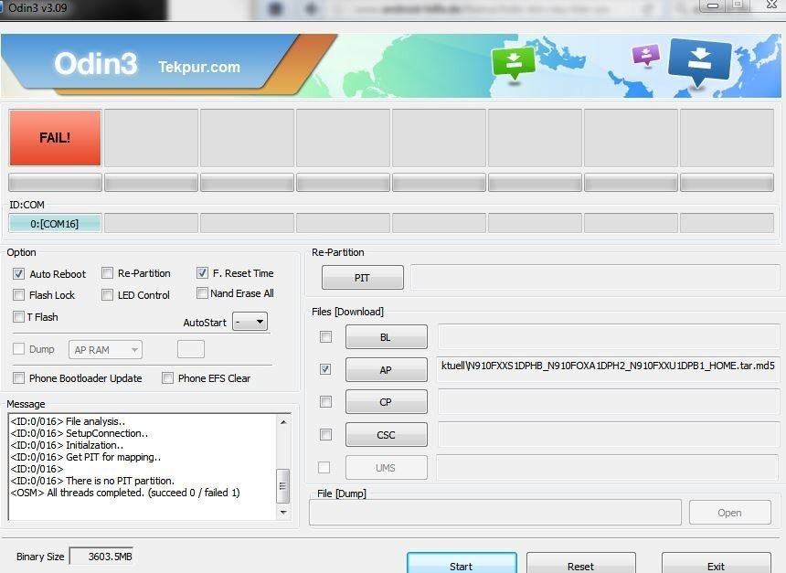Viewport: 786px width, 573px height.
Task: Click the File [Dump] path field
Action: coord(495,513)
